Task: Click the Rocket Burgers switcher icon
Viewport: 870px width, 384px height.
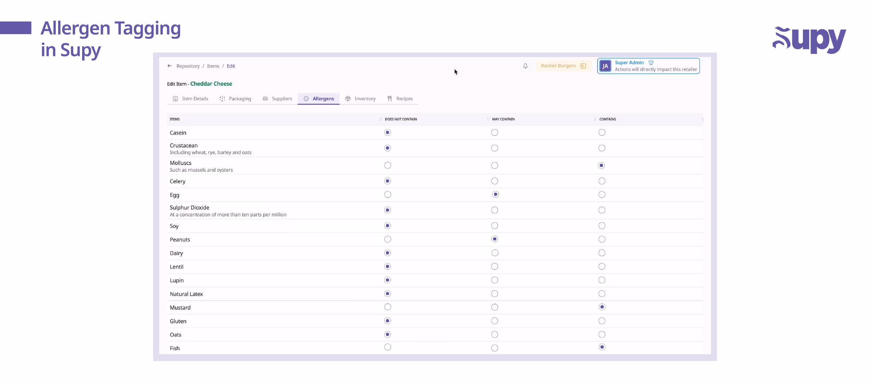Action: (583, 66)
